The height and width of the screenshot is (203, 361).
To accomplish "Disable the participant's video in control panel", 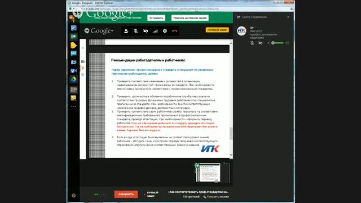I will tap(261, 43).
